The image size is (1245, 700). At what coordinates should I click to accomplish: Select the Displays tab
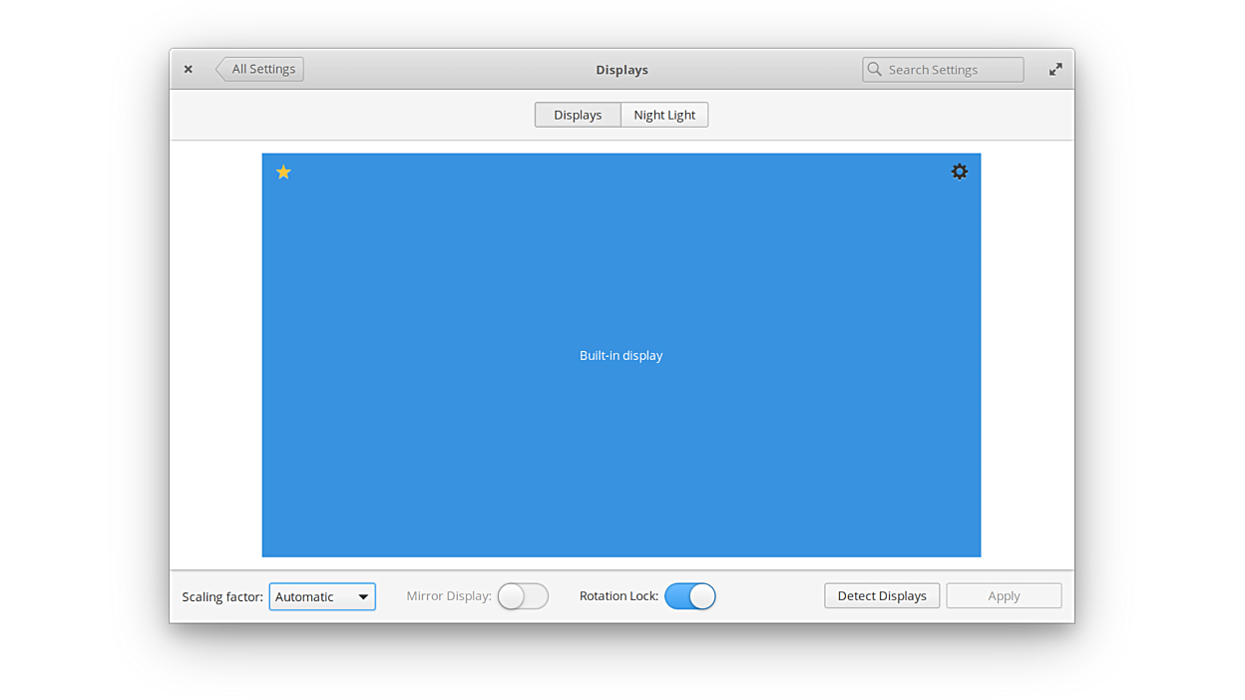pyautogui.click(x=578, y=115)
